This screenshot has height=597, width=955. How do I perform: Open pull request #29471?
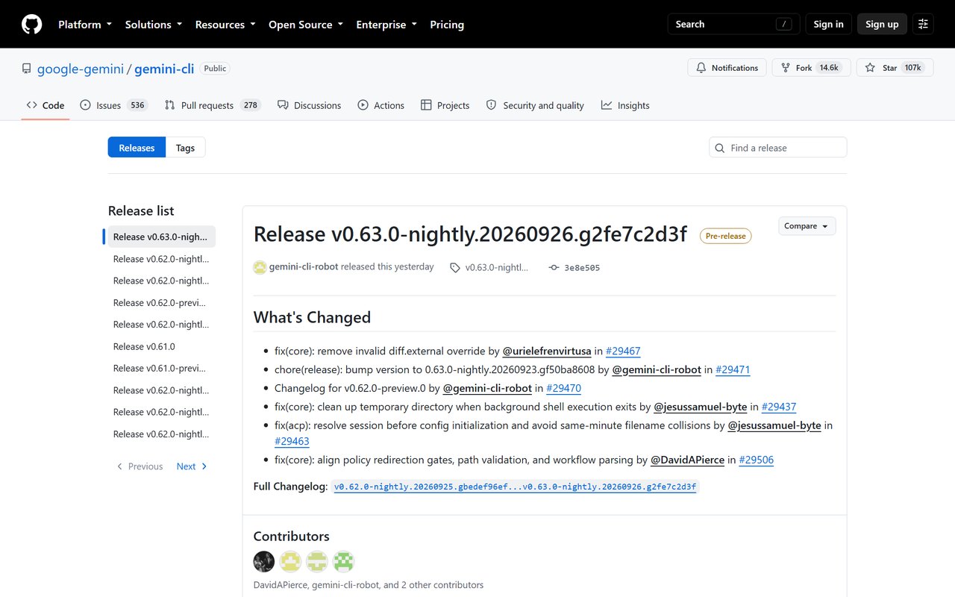(x=733, y=369)
